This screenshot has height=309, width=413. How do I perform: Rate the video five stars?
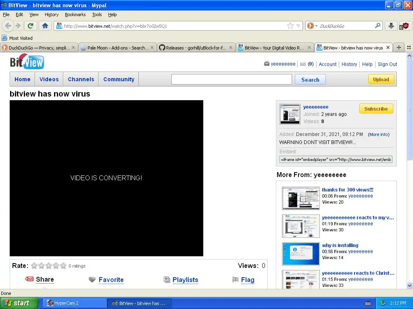coord(63,266)
